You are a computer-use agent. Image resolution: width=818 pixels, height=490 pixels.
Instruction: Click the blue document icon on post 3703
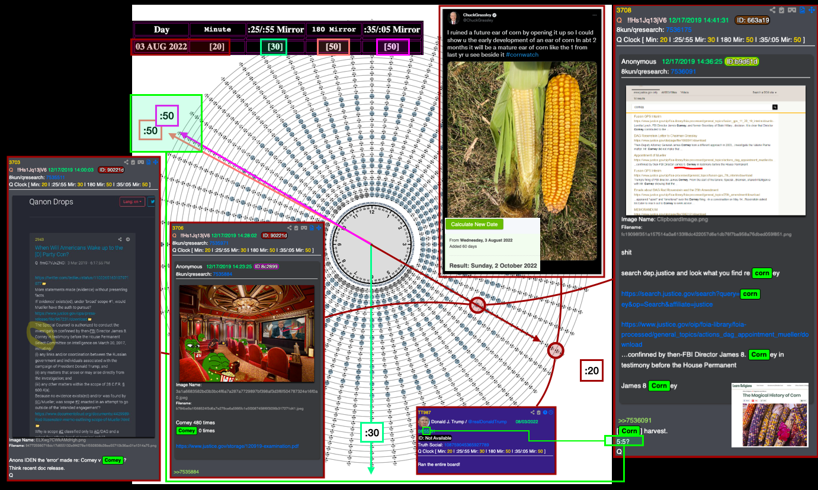pos(148,162)
